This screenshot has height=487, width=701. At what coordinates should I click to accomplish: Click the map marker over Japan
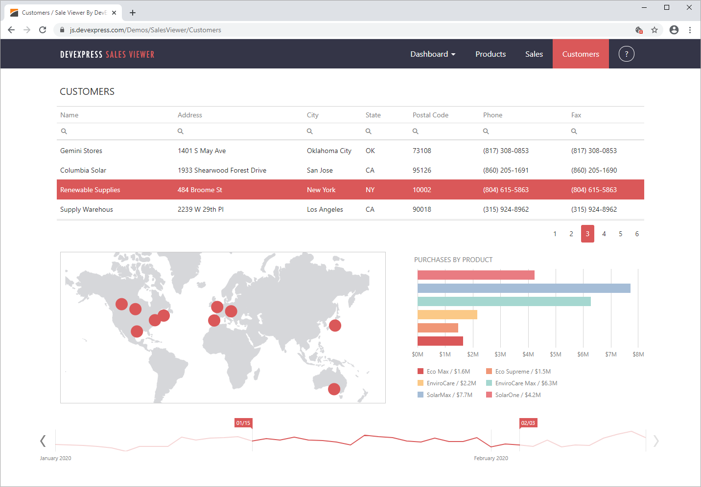click(x=335, y=325)
